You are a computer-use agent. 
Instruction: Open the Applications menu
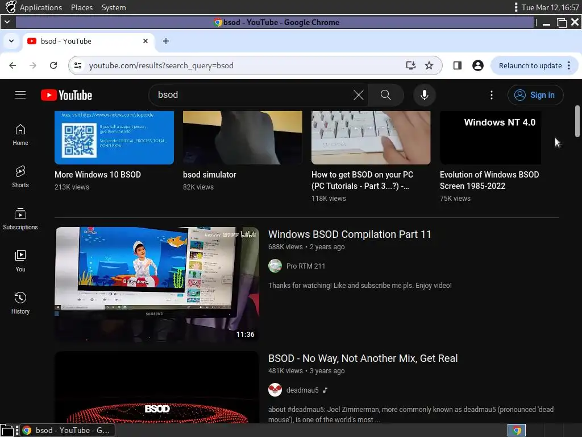point(41,7)
